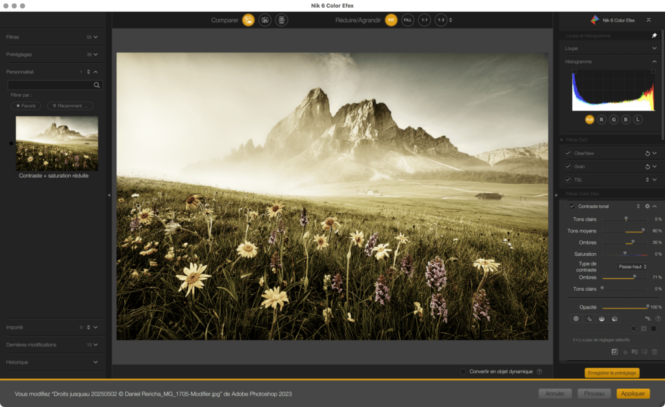The width and height of the screenshot is (665, 407).
Task: Add the third selective adjustment tool
Action: 601,319
